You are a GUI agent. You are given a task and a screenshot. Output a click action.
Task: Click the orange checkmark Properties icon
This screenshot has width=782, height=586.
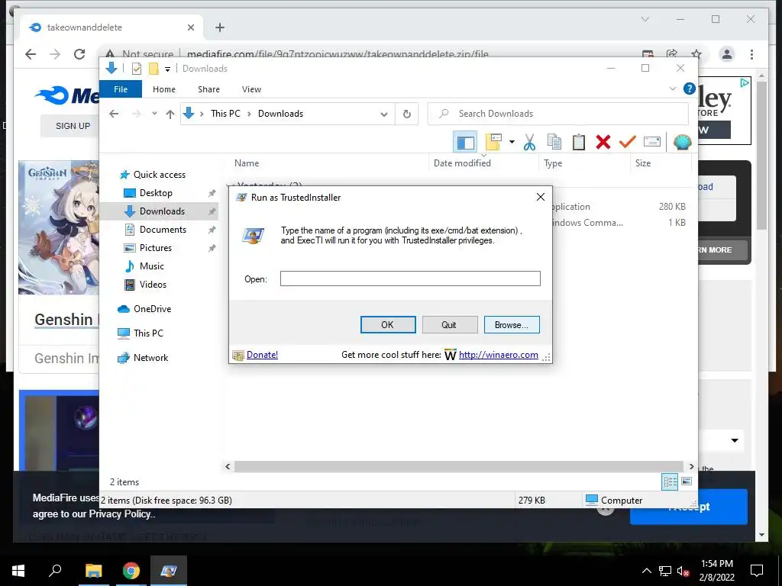coord(628,142)
